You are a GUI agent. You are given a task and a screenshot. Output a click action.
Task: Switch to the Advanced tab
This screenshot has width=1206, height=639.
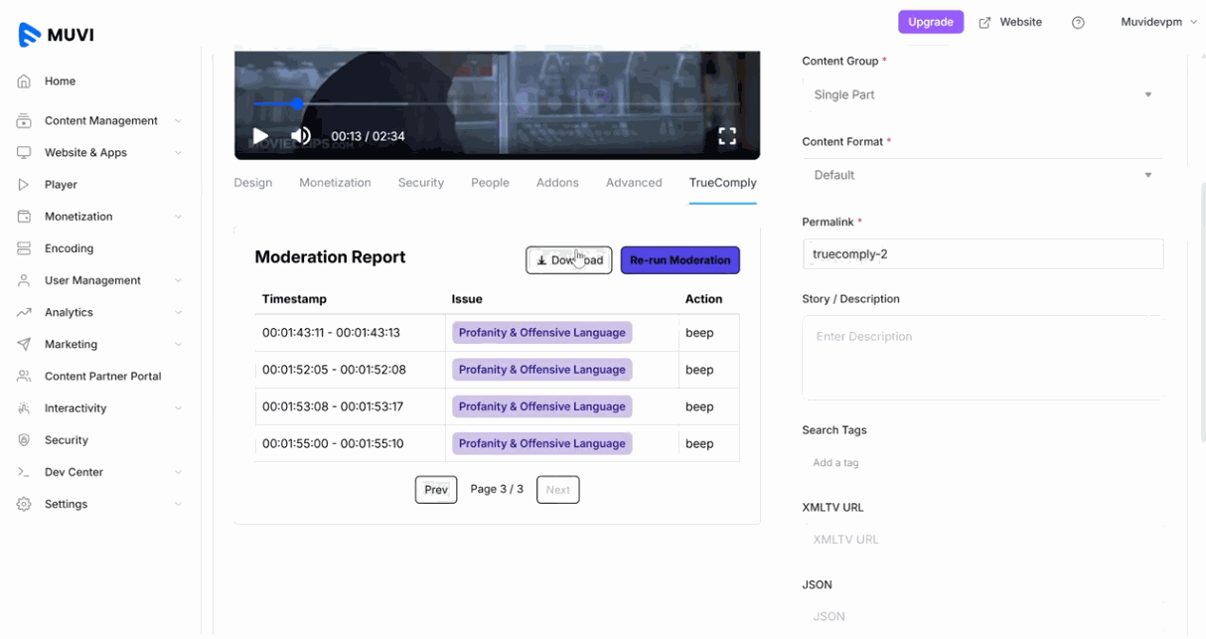[634, 183]
